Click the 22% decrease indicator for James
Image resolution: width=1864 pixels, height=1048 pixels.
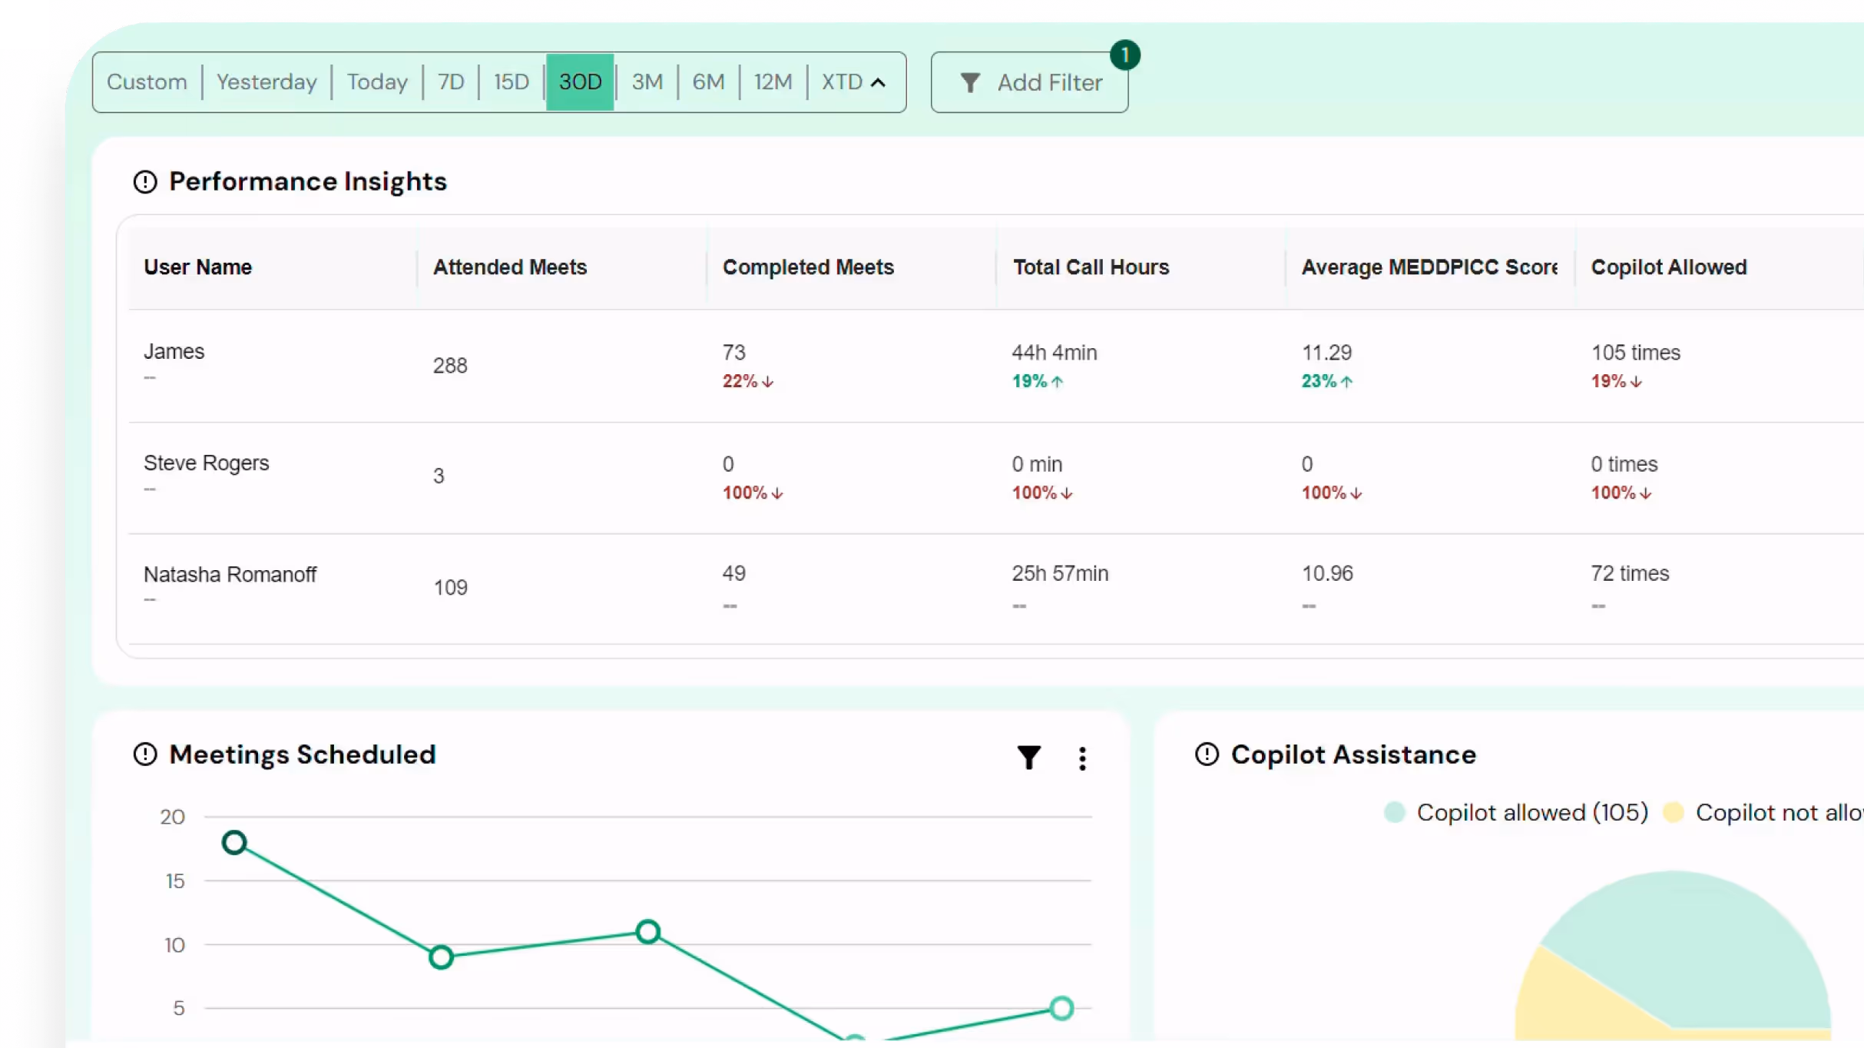click(x=748, y=381)
